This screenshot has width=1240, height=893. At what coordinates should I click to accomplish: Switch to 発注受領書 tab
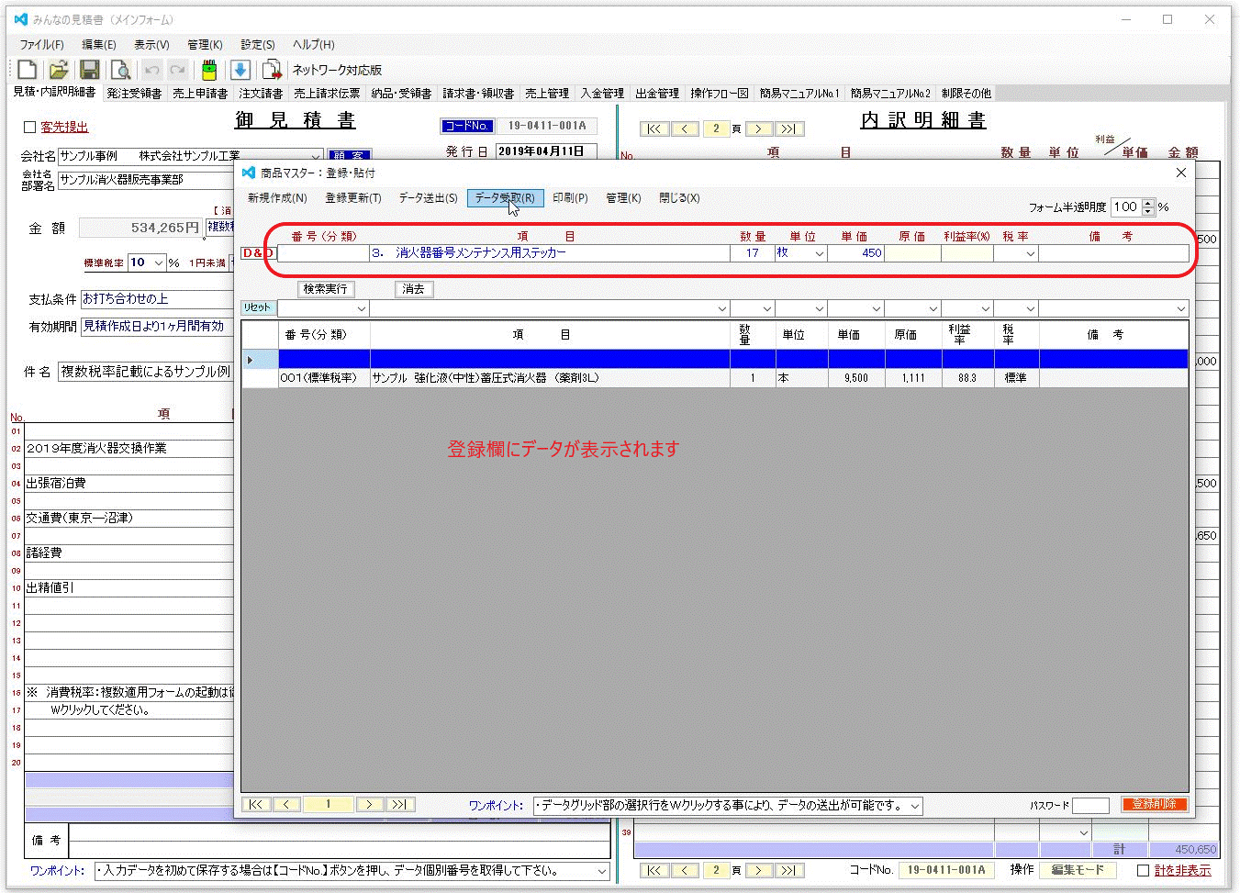click(134, 94)
